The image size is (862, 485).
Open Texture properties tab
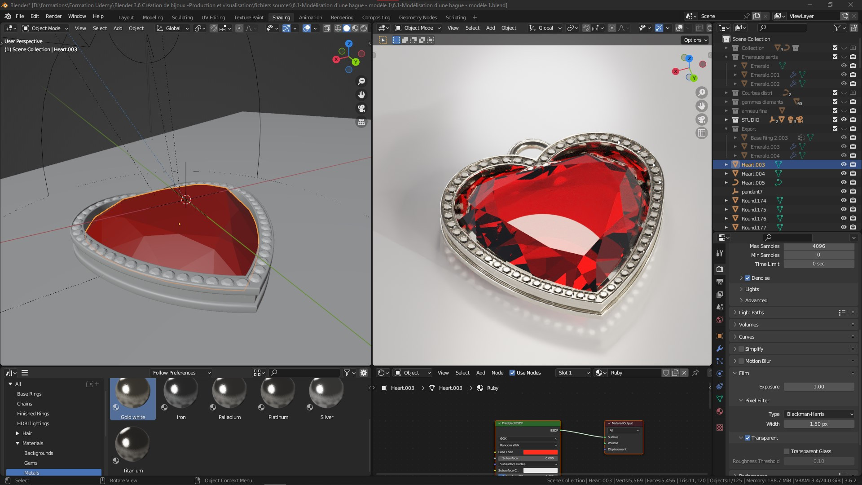pos(720,428)
